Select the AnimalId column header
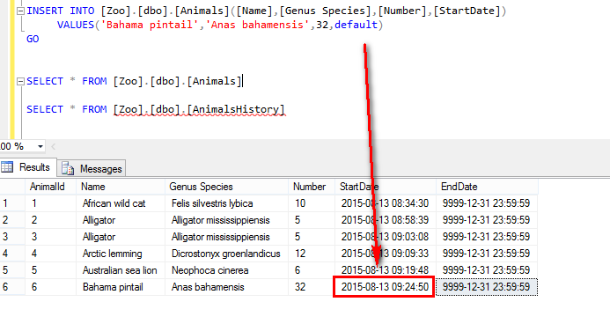This screenshot has height=324, width=610. 50,187
